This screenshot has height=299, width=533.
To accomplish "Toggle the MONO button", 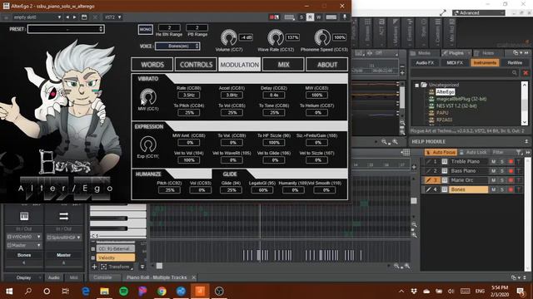I will [x=146, y=30].
